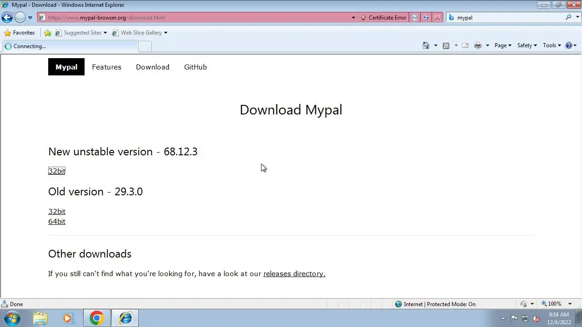Open the Tools menu

point(552,45)
